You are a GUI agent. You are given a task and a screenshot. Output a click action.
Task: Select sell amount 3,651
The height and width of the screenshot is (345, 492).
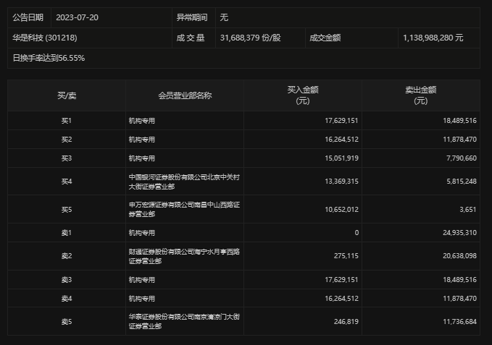(468, 210)
